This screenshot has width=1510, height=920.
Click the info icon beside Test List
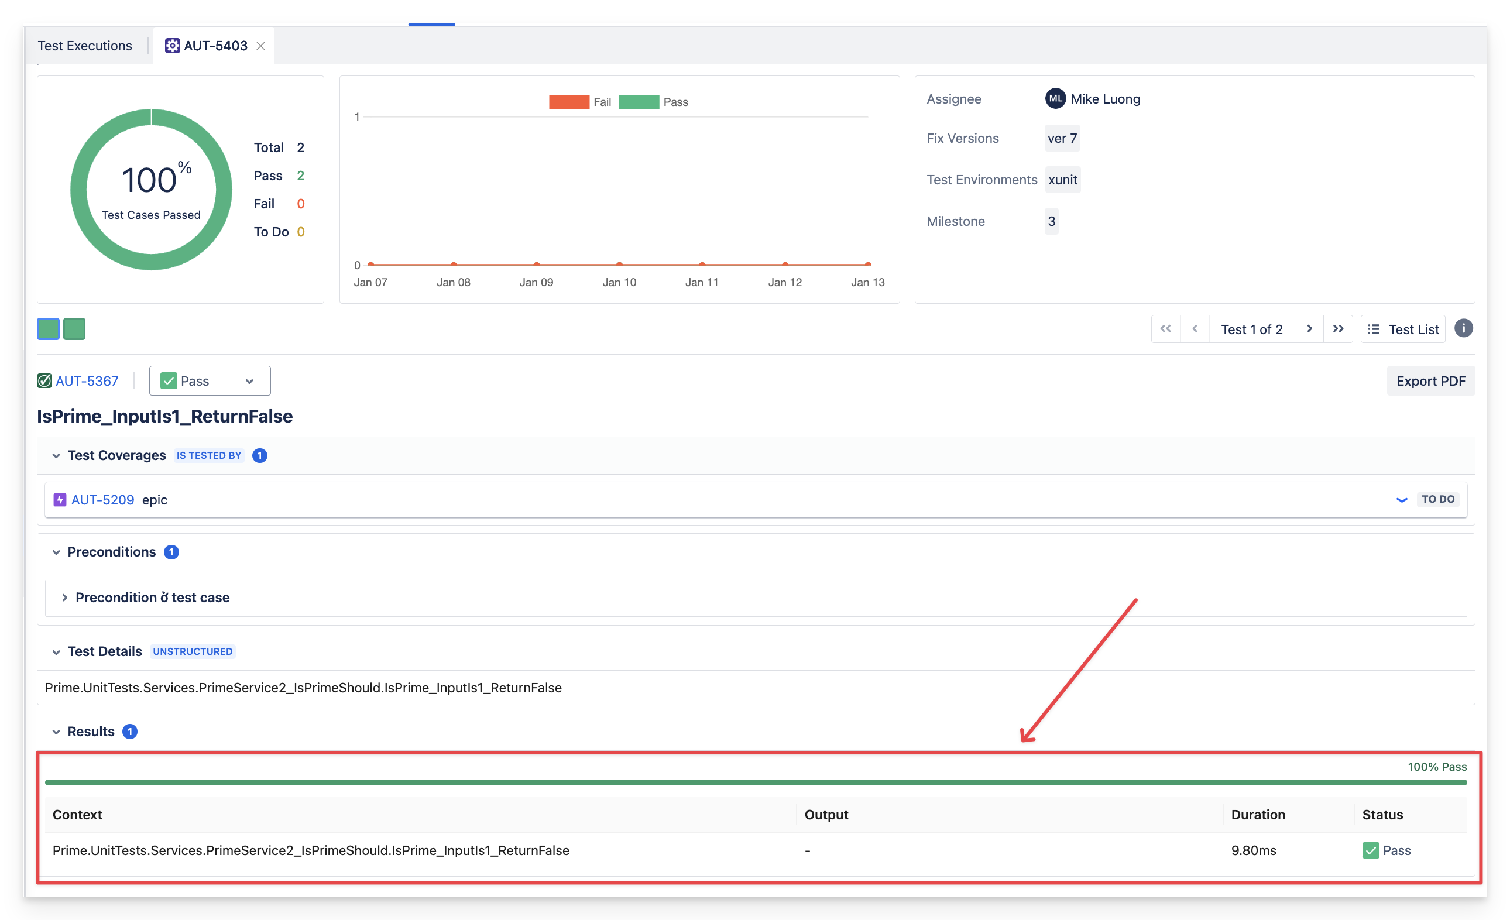pyautogui.click(x=1464, y=328)
